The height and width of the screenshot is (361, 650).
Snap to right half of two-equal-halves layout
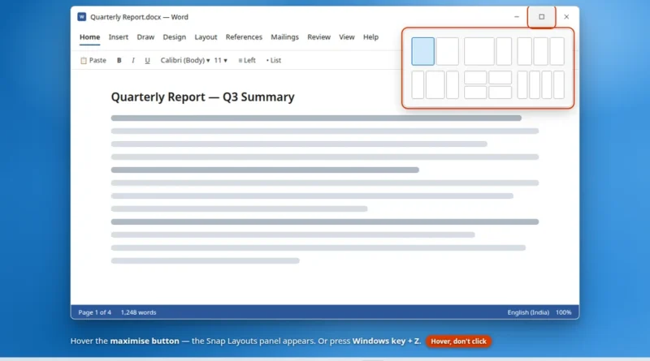448,51
